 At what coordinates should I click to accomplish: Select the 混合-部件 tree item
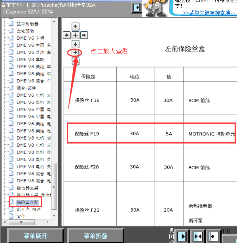26,88
